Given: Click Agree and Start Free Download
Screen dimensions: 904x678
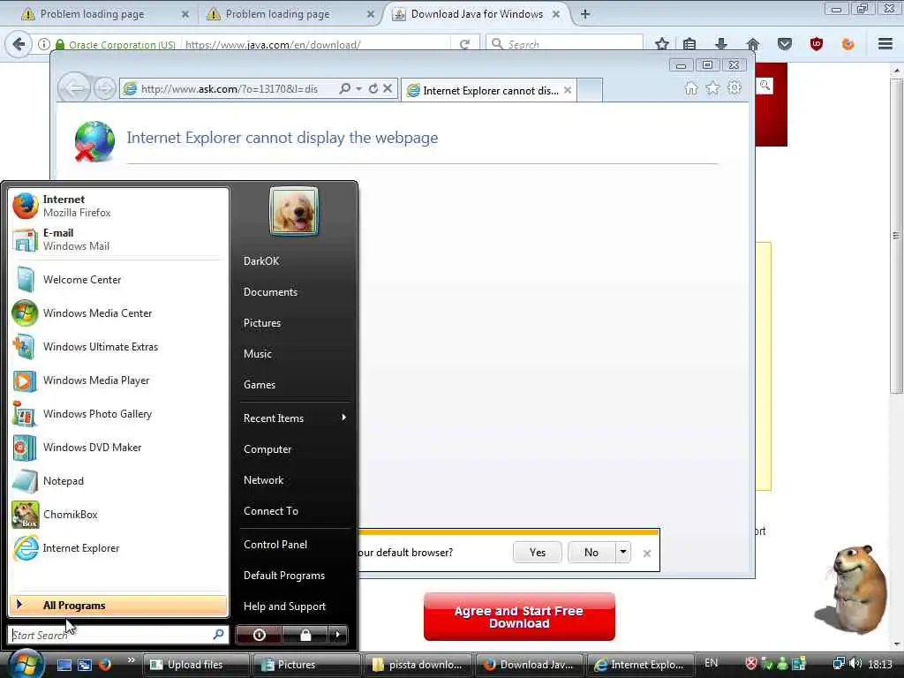Looking at the screenshot, I should pos(519,617).
